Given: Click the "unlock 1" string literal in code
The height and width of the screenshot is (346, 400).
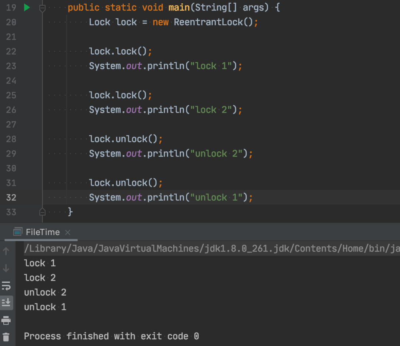Looking at the screenshot, I should pos(216,197).
